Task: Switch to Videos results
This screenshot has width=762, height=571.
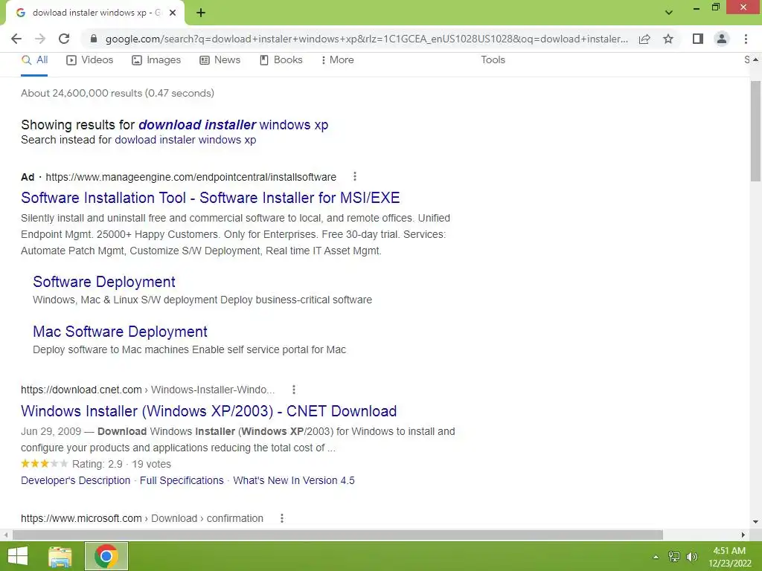Action: [x=90, y=60]
